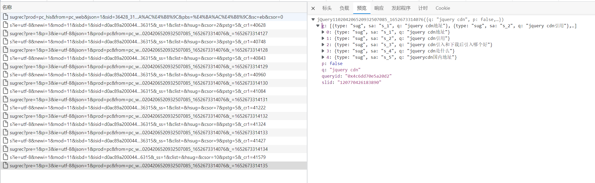Select request with csor=2 and _cr1=40628
This screenshot has width=595, height=183.
154,25
